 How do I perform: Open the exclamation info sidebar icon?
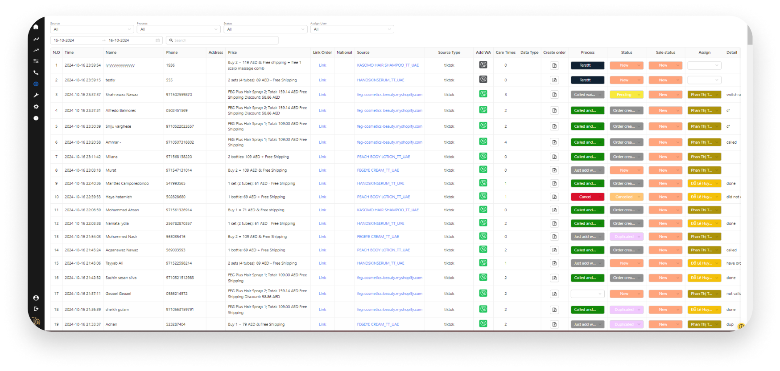click(x=36, y=118)
